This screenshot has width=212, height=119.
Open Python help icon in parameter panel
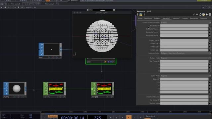tap(141, 15)
